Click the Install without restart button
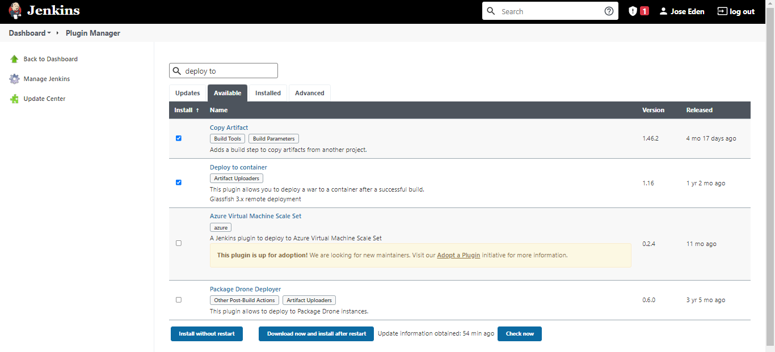 207,334
